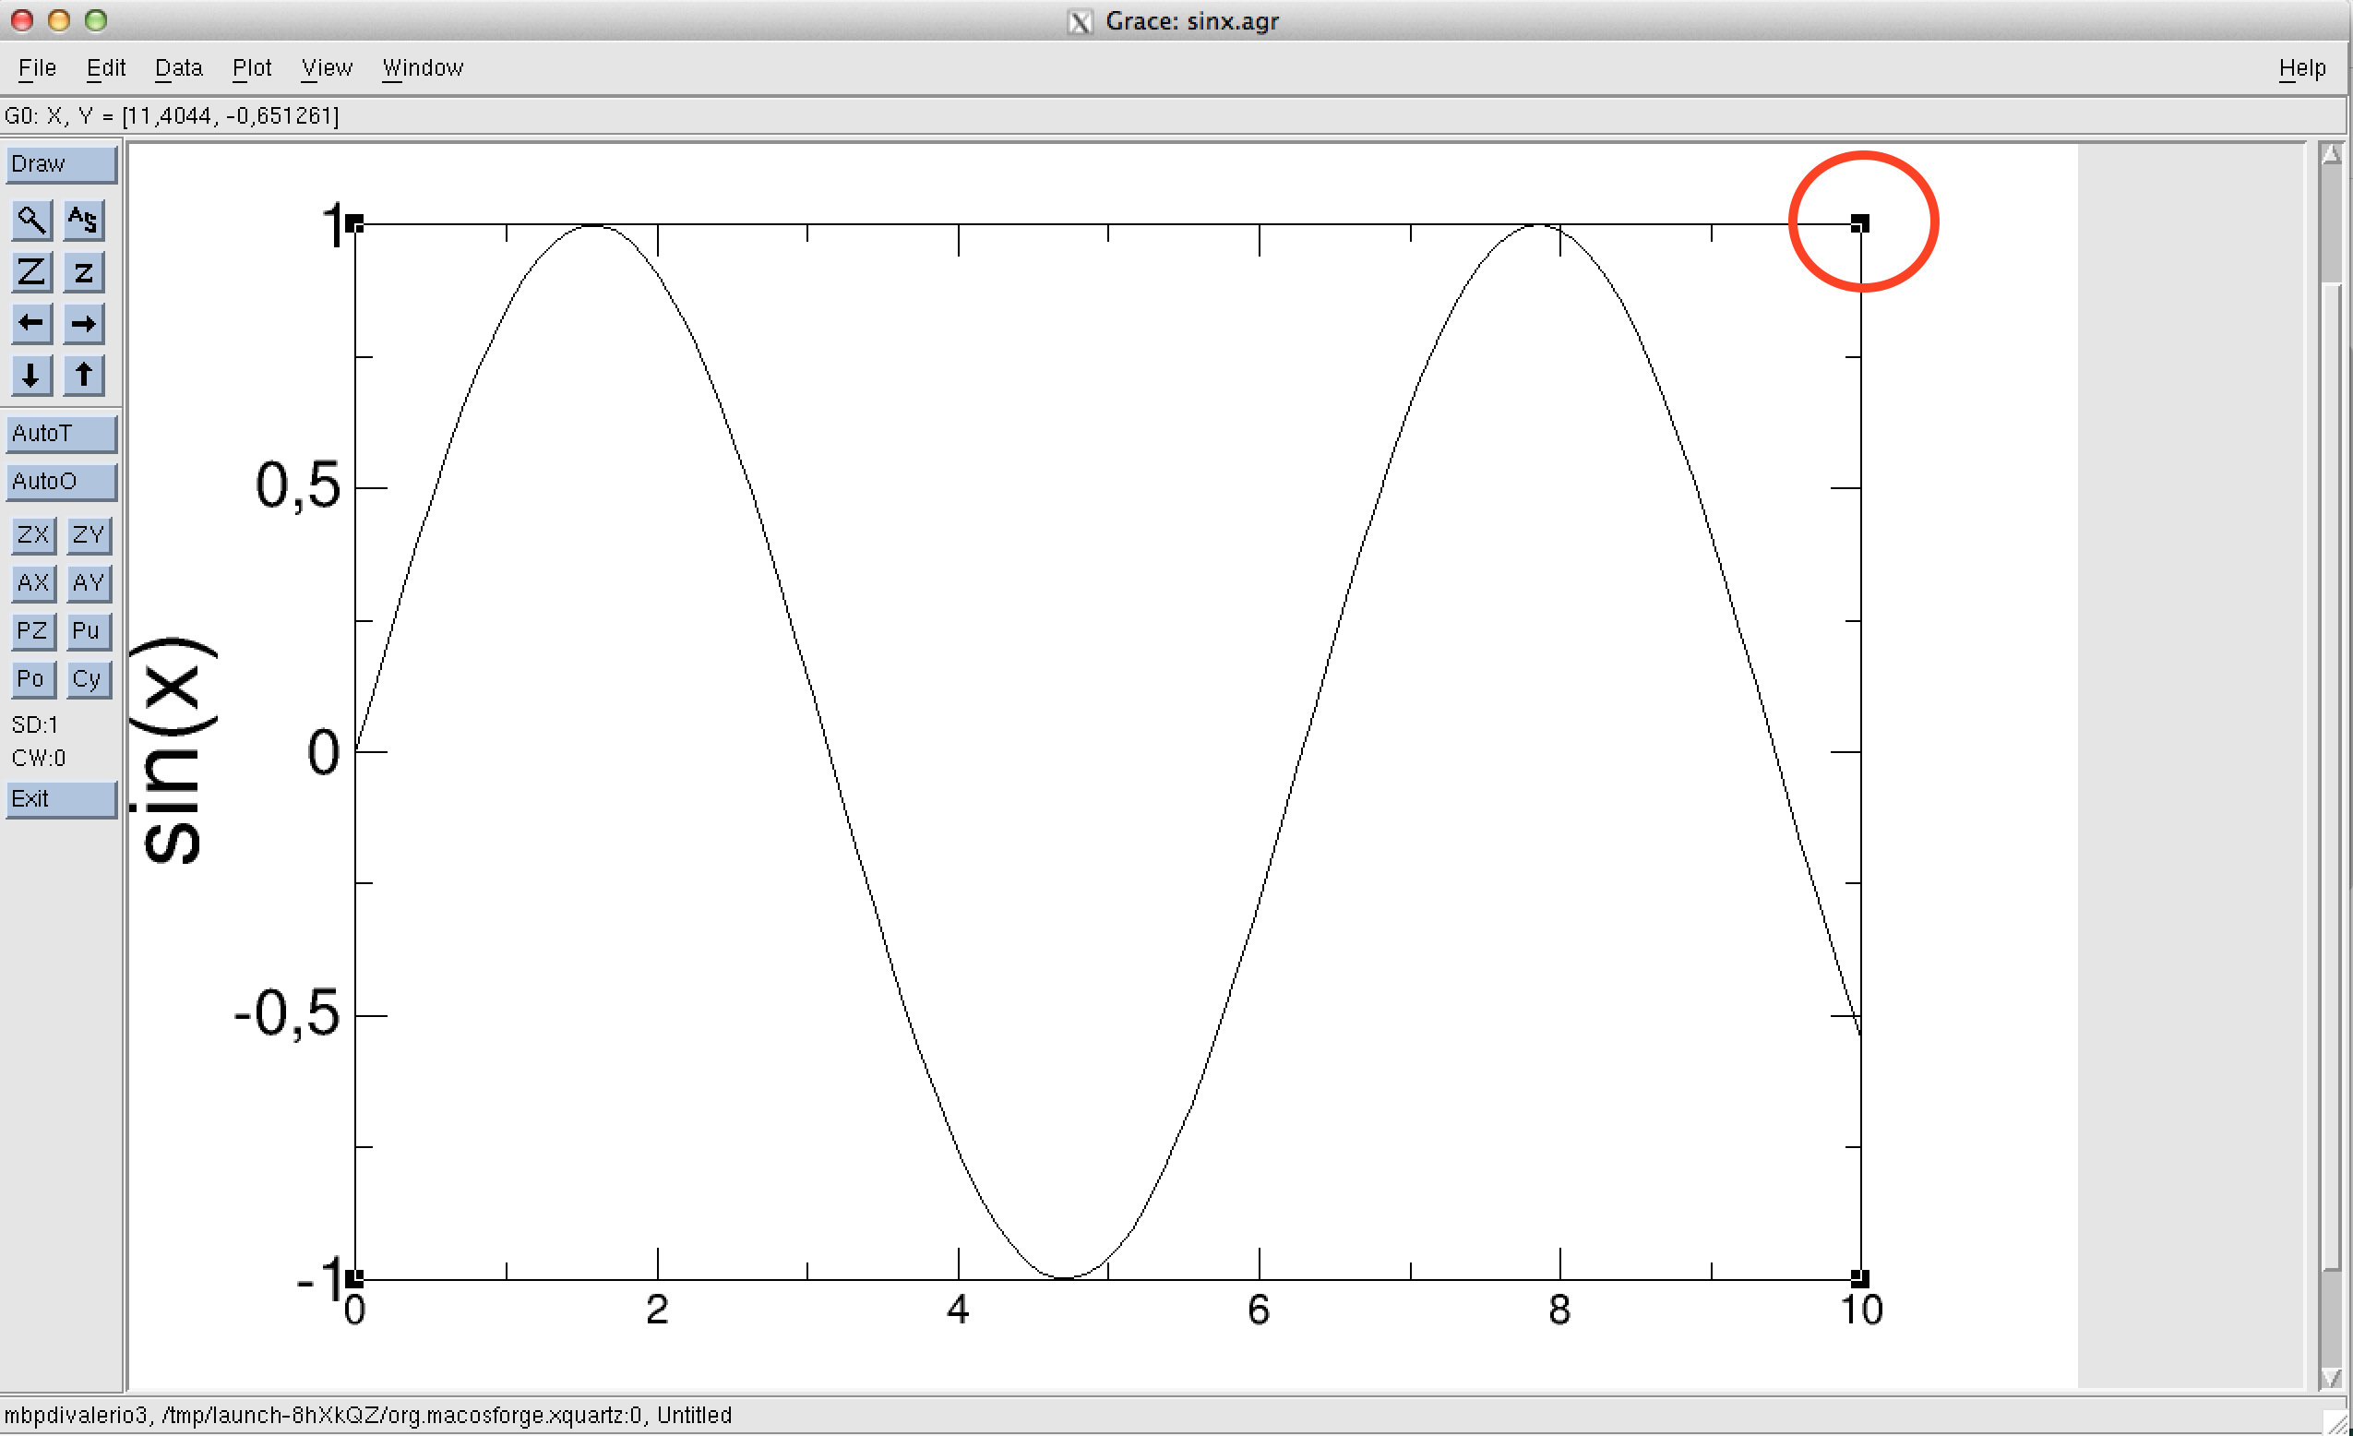Open the Plot menu

tap(251, 67)
